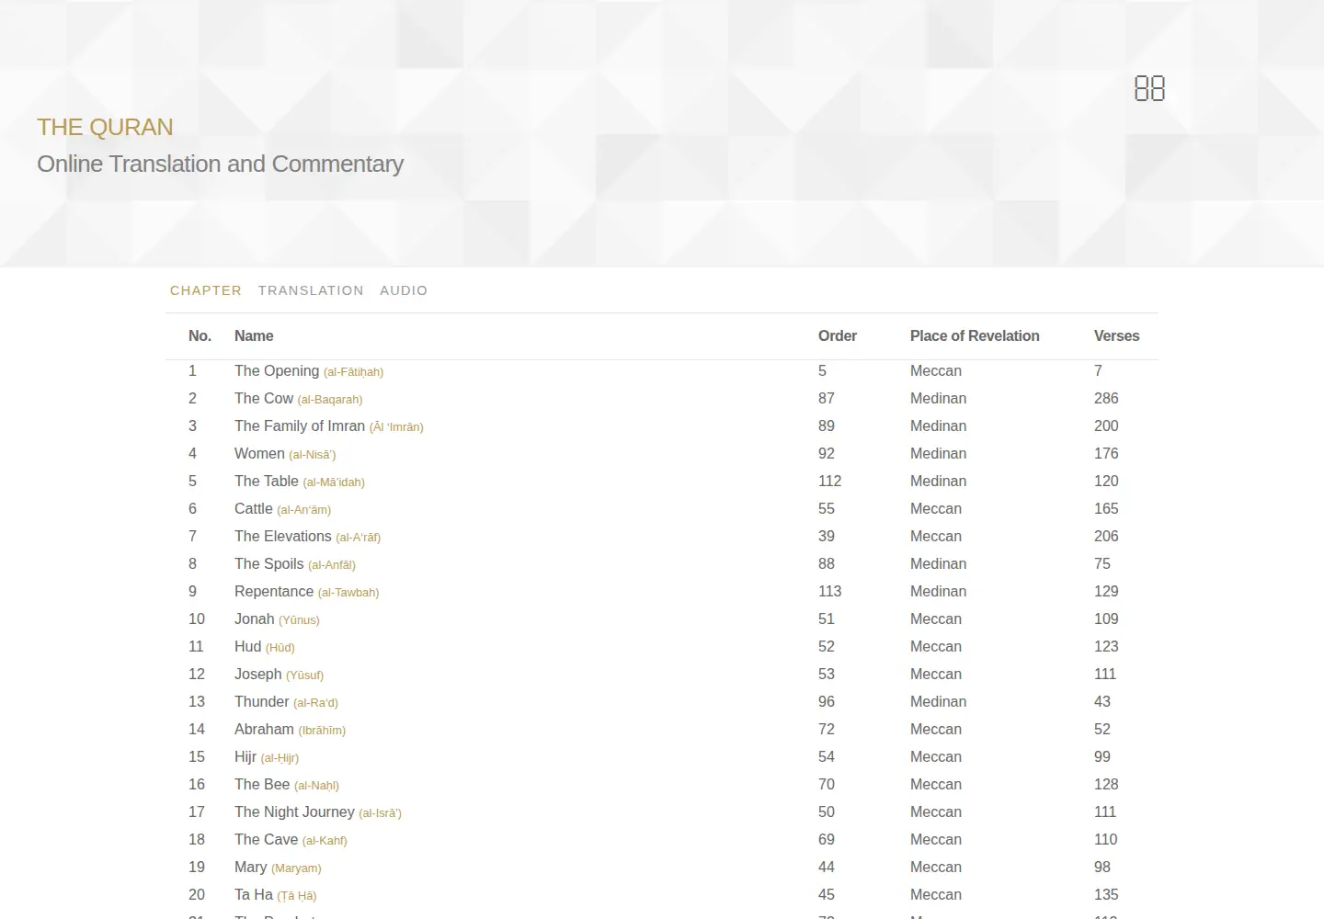Screen dimensions: 1324x919
Task: Click the Place of Revelation header
Action: [975, 336]
